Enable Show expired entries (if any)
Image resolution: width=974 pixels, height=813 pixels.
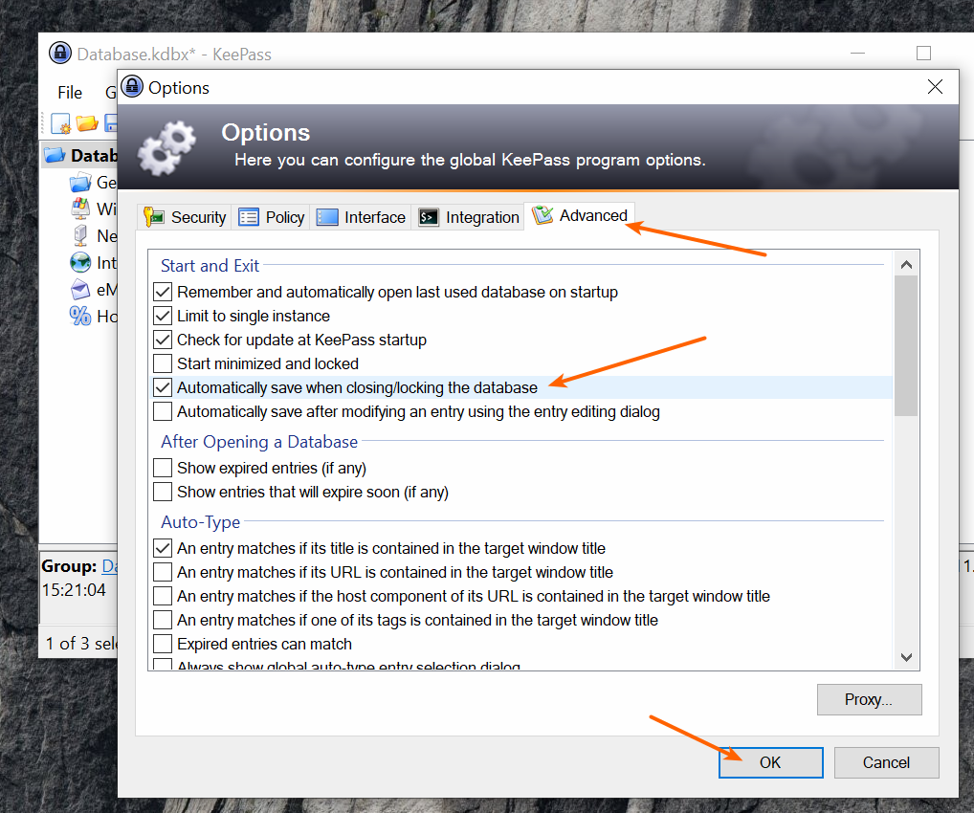pos(163,468)
